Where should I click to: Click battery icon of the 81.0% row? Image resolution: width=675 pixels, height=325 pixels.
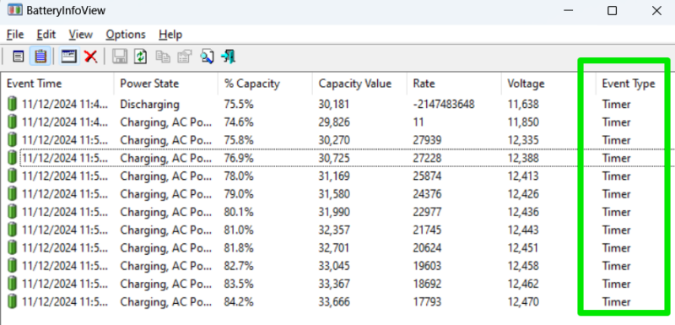13,230
